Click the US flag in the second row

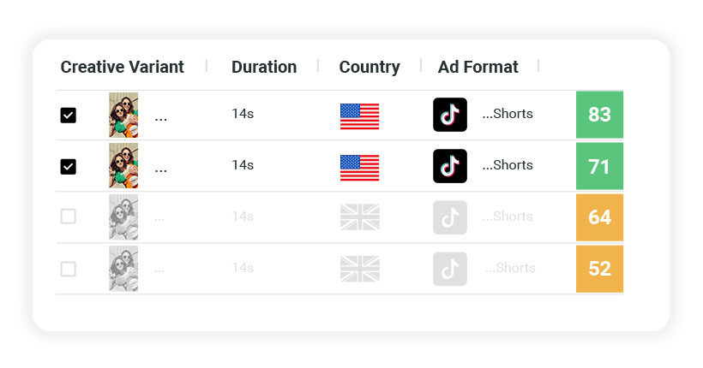coord(359,167)
